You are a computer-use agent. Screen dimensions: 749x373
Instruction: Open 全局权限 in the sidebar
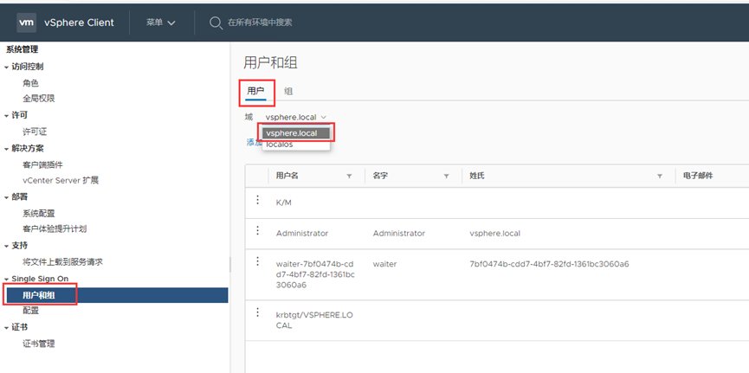coord(39,99)
